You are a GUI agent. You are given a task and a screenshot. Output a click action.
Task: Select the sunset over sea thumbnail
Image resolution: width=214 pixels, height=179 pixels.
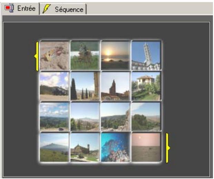pyautogui.click(x=115, y=55)
